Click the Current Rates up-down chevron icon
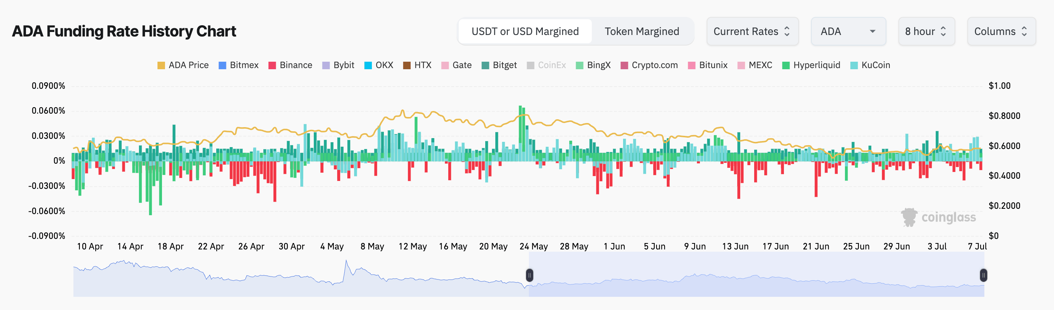 click(787, 32)
